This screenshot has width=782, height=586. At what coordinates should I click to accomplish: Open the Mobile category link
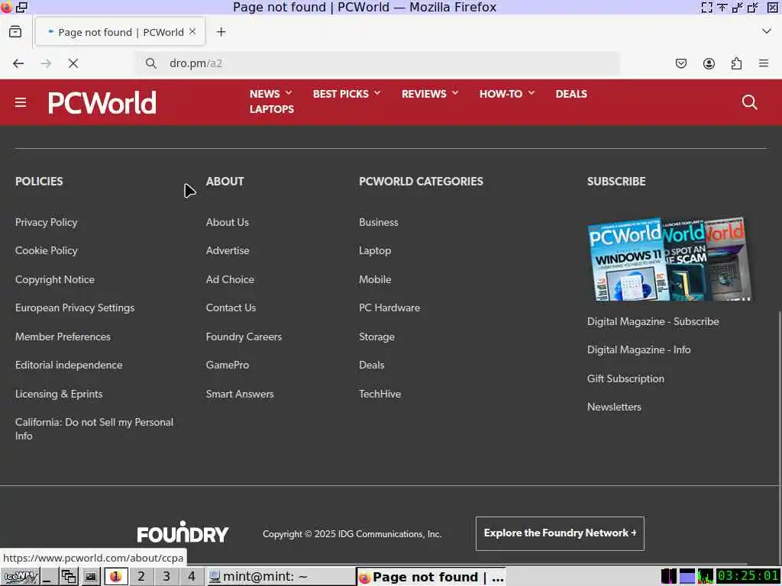coord(375,279)
